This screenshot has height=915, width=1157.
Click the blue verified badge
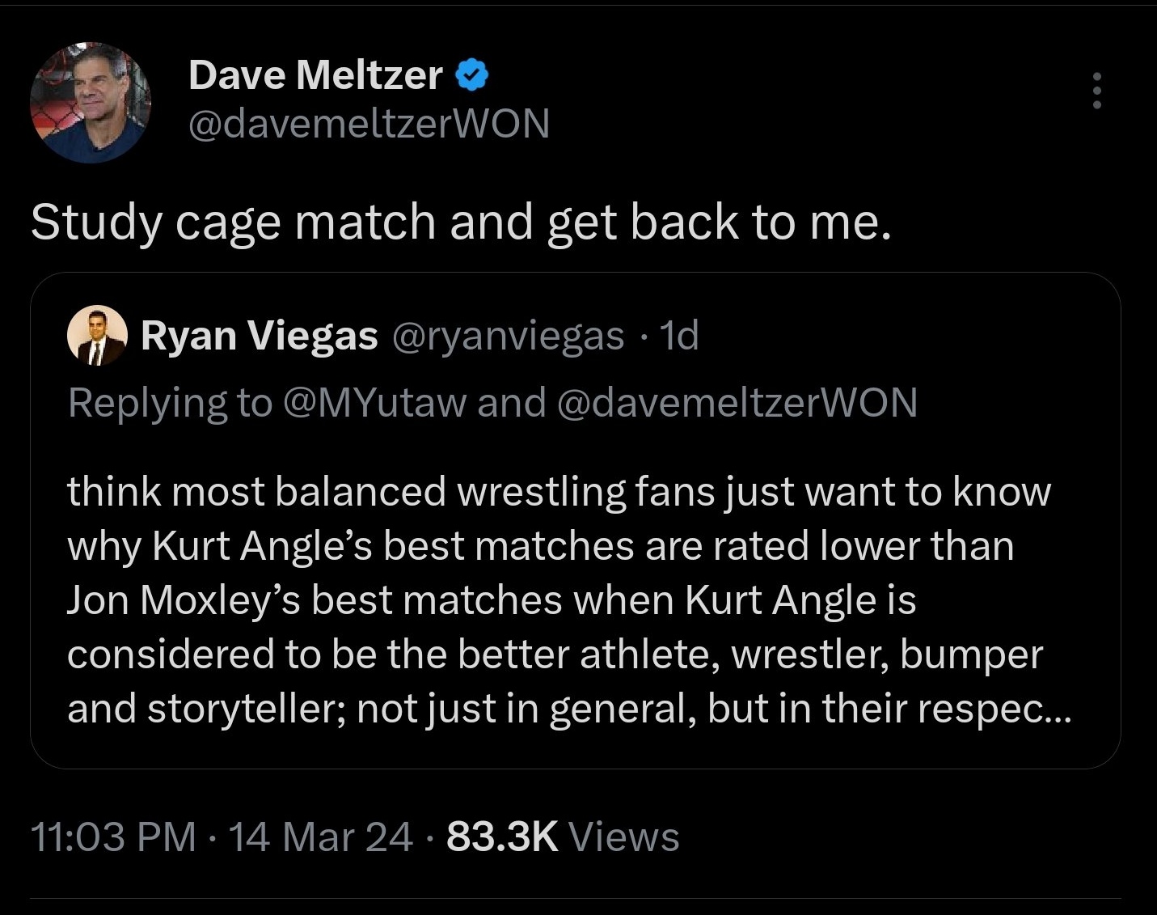(472, 75)
